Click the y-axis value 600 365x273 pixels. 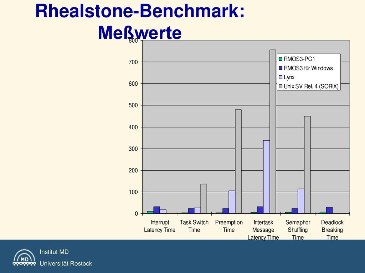pos(133,84)
